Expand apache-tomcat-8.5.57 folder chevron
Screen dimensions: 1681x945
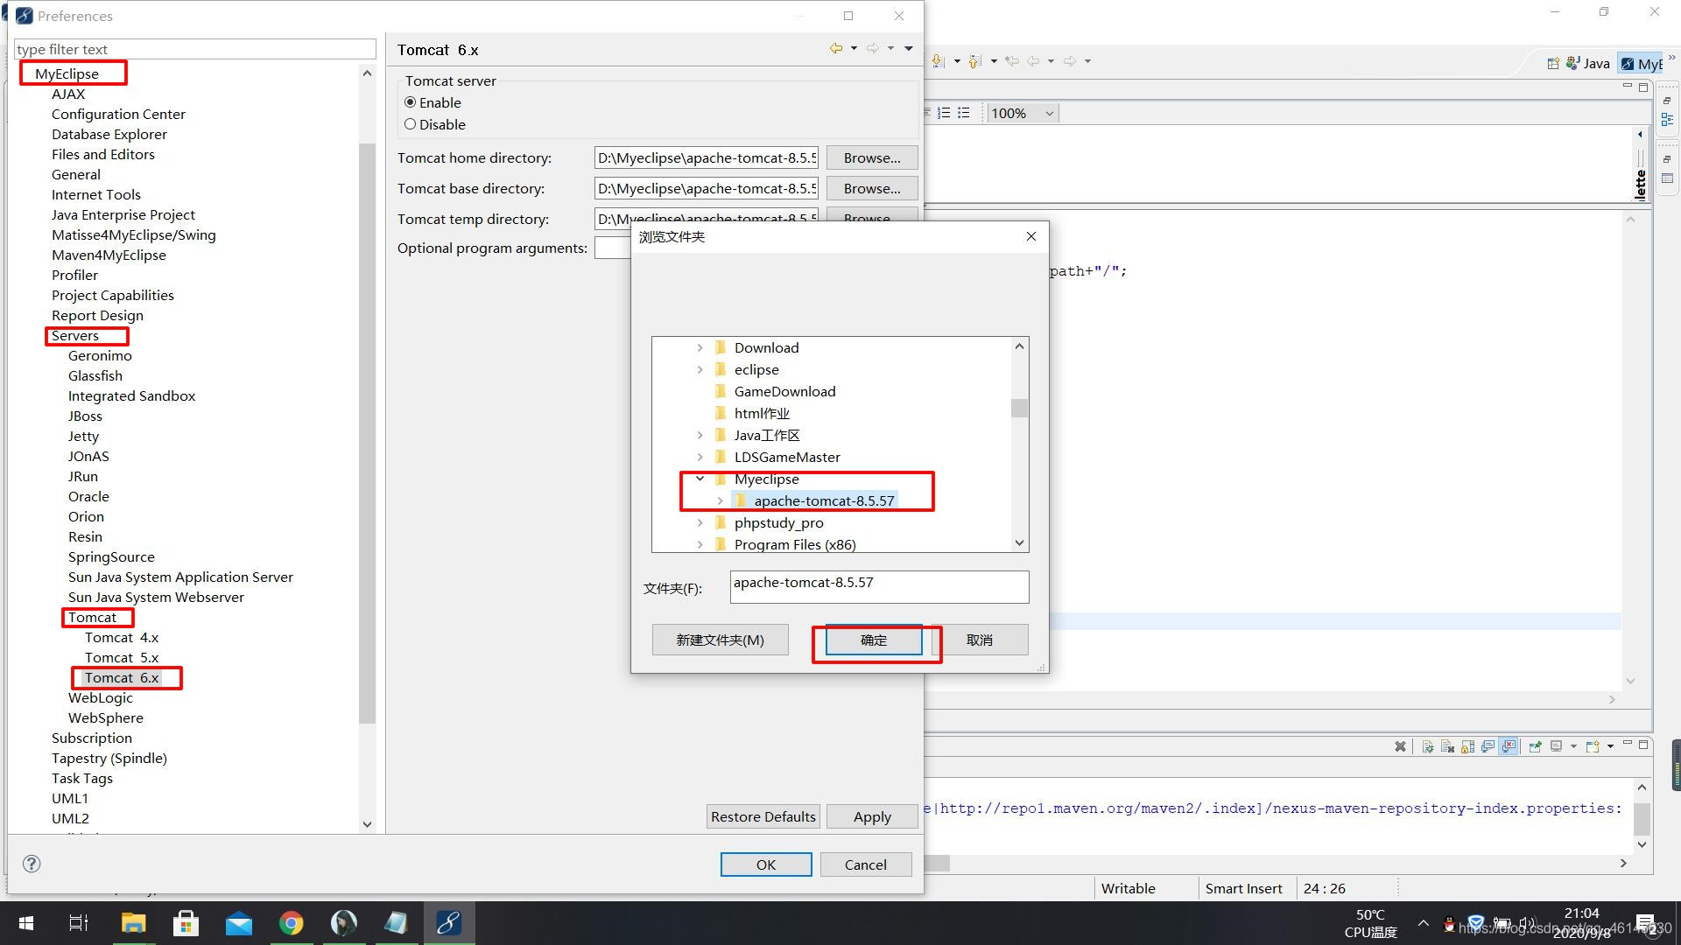(720, 500)
